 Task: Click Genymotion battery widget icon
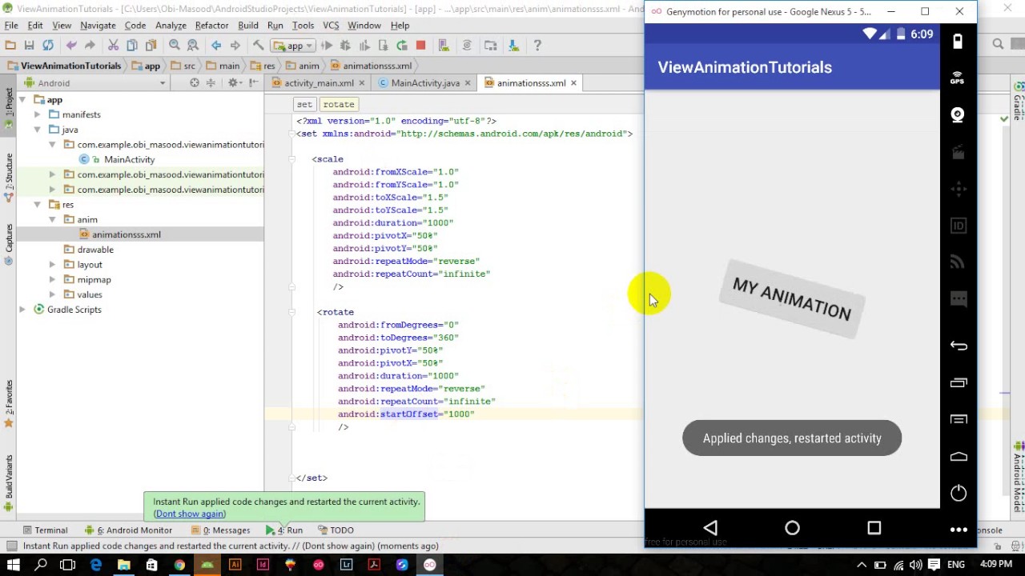click(x=958, y=42)
